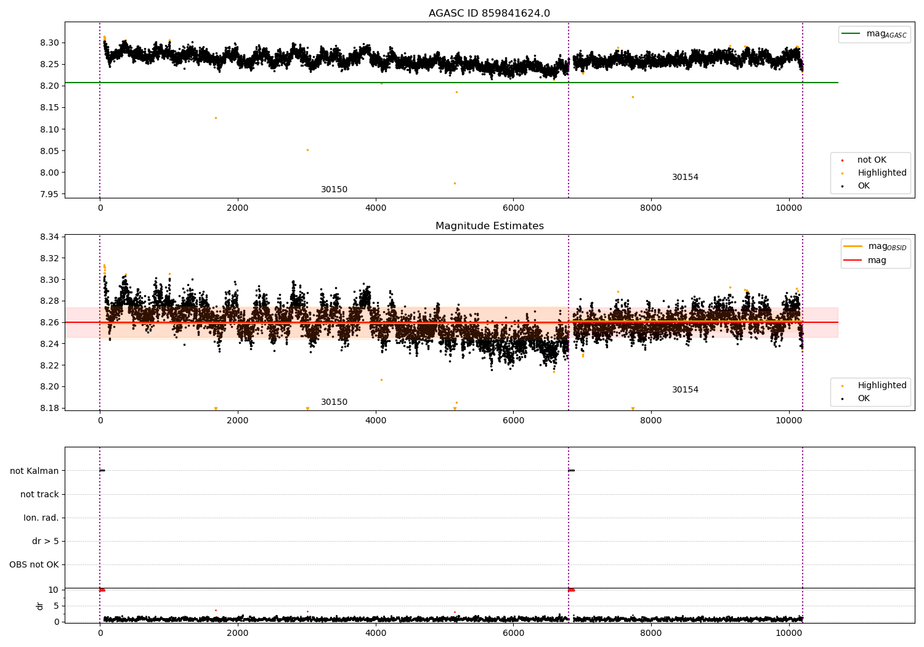Image resolution: width=924 pixels, height=647 pixels.
Task: Click x-tick 2000 under the dr plot
Action: point(238,633)
